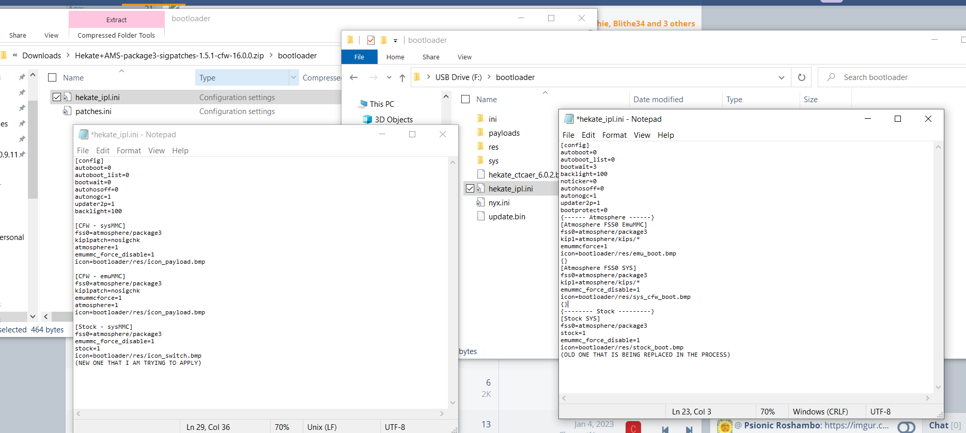Click USB Drive (F:) in the address bar
The height and width of the screenshot is (433, 966).
458,77
